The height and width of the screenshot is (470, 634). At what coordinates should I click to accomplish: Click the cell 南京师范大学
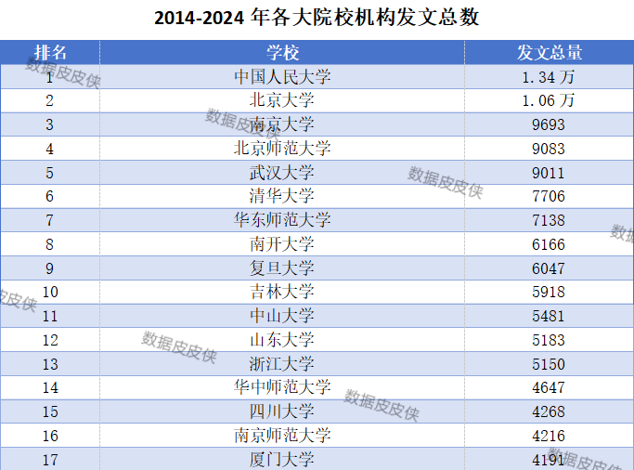[282, 436]
